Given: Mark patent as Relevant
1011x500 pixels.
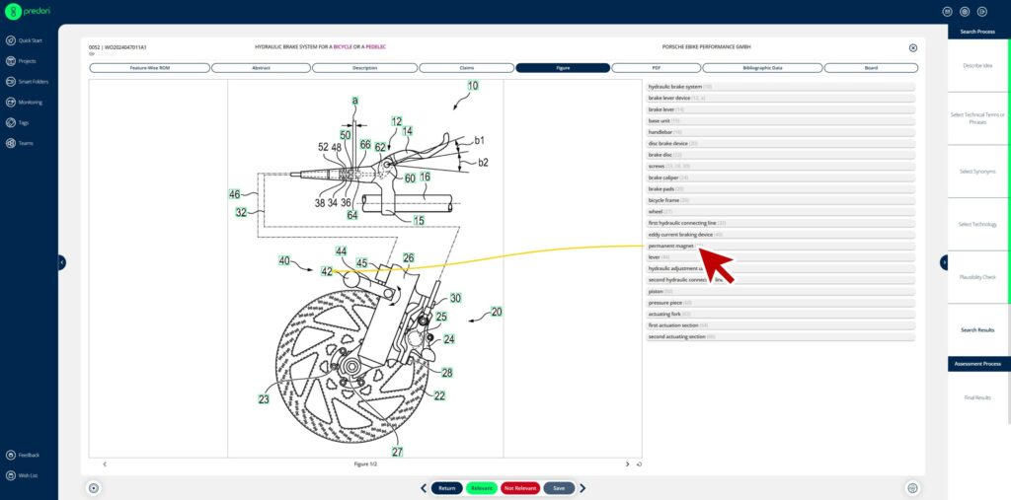Looking at the screenshot, I should 481,488.
